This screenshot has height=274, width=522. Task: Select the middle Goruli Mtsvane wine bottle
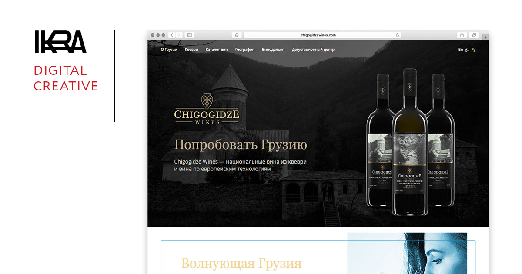pyautogui.click(x=410, y=142)
